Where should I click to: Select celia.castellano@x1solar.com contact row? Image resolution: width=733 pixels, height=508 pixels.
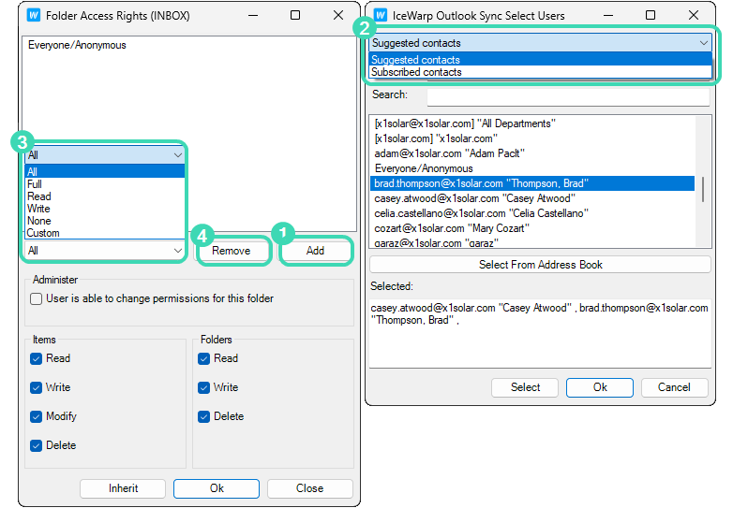tap(532, 213)
